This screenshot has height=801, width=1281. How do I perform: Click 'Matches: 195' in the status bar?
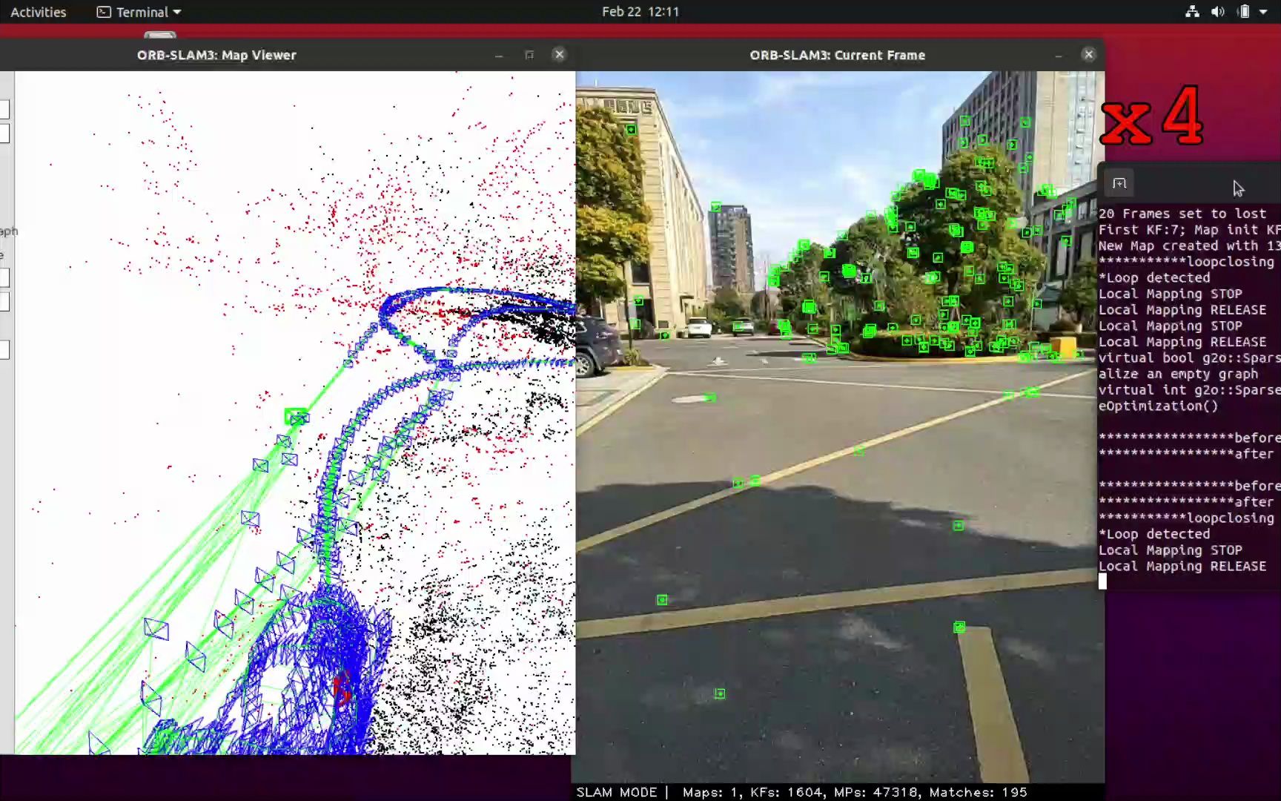click(x=979, y=792)
